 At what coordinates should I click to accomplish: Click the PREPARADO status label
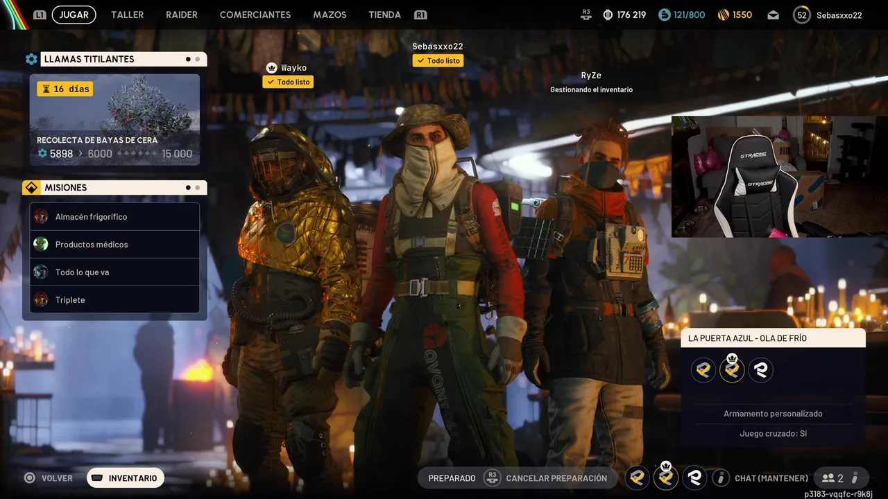click(452, 478)
